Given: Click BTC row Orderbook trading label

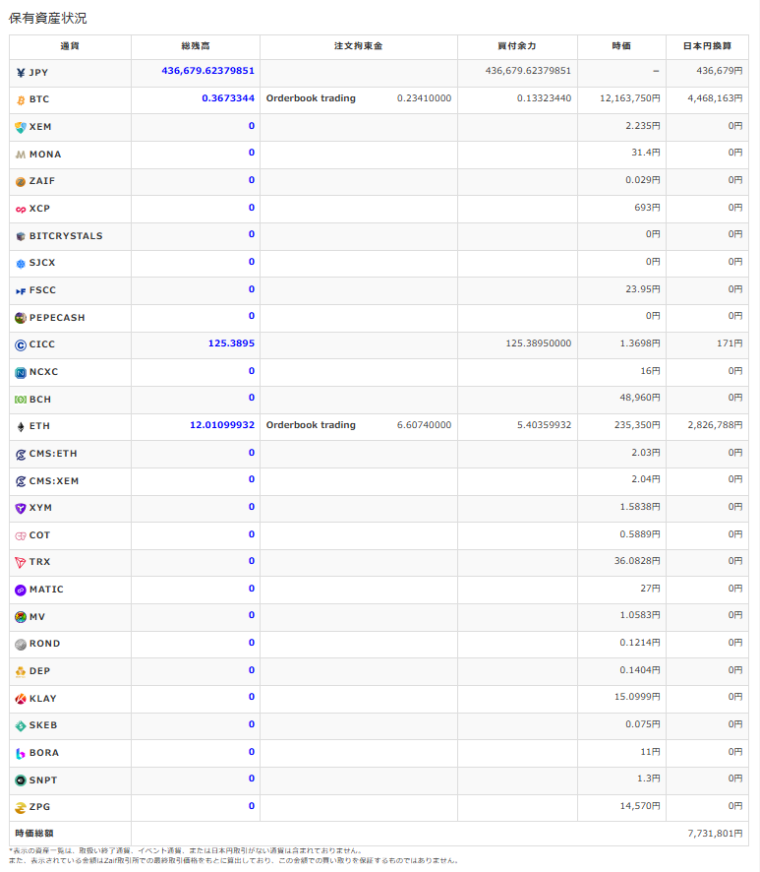Looking at the screenshot, I should 311,97.
